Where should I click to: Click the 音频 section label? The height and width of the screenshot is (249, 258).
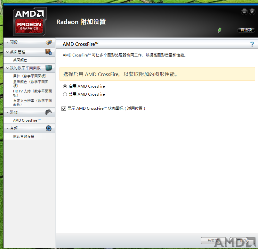14,128
